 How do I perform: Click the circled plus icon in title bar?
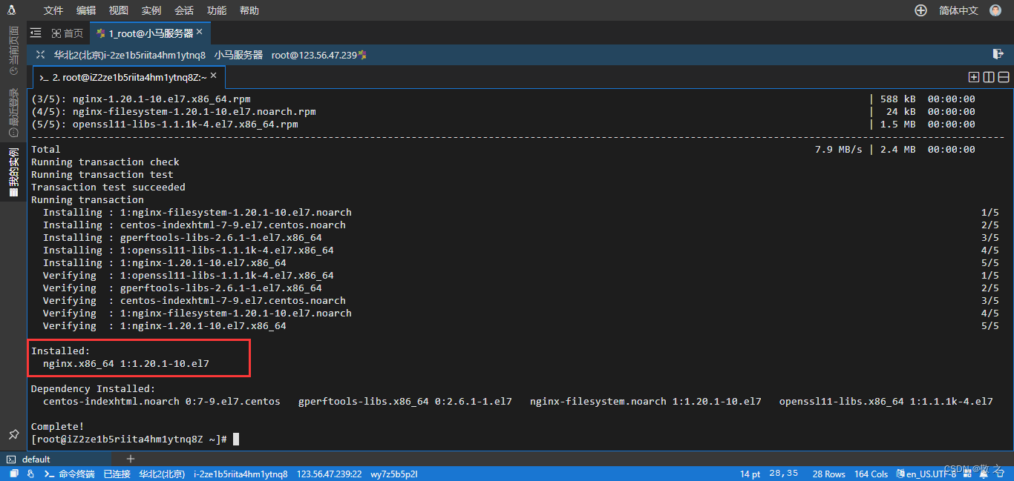tap(920, 10)
